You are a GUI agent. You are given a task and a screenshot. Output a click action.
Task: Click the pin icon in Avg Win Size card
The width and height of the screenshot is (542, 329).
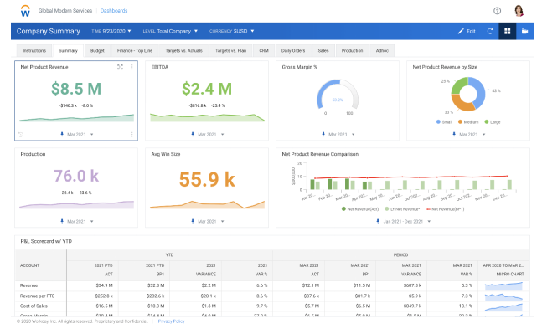tap(193, 221)
